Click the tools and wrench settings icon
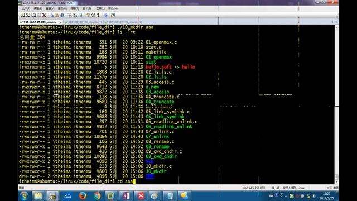Image resolution: width=357 pixels, height=201 pixels. [x=93, y=15]
